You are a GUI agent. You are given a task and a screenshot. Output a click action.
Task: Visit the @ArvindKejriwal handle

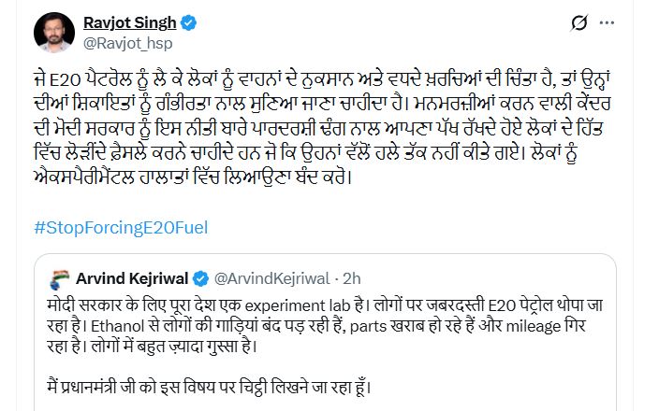point(271,278)
